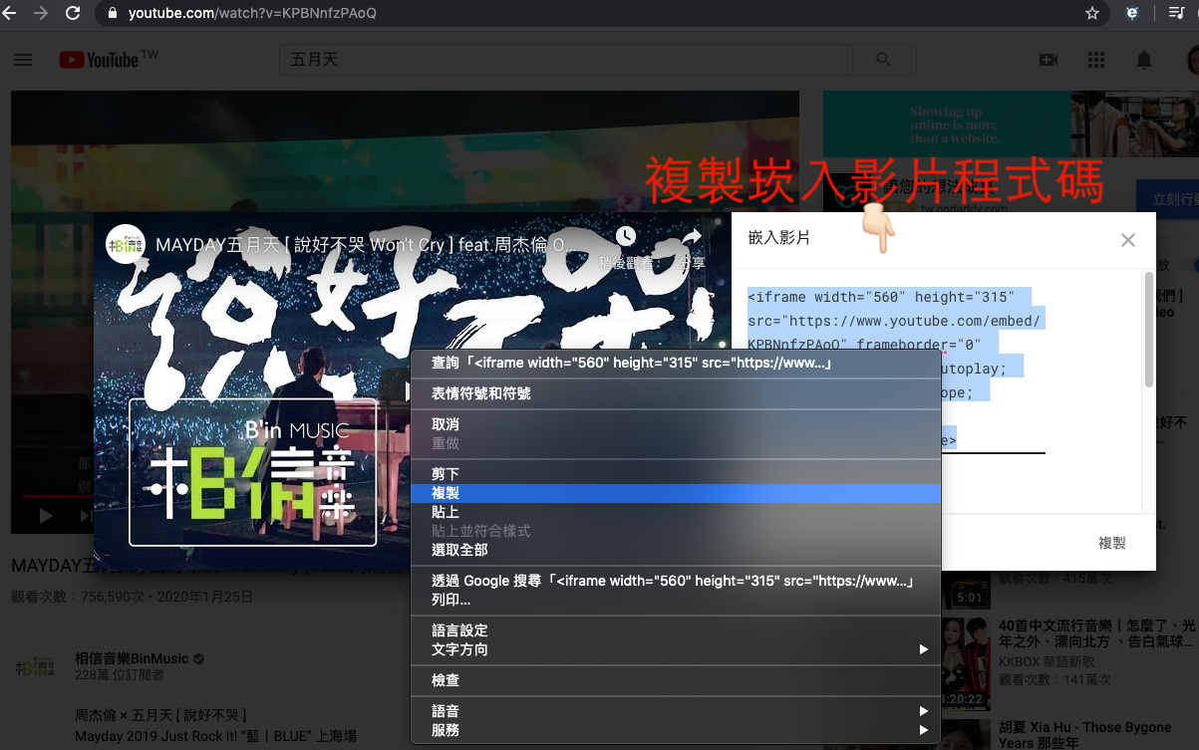Expand the 服務 submenu
The image size is (1199, 750).
click(x=676, y=730)
